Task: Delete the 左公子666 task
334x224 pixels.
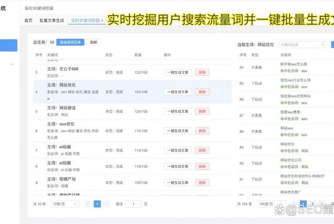Action: 202,72
